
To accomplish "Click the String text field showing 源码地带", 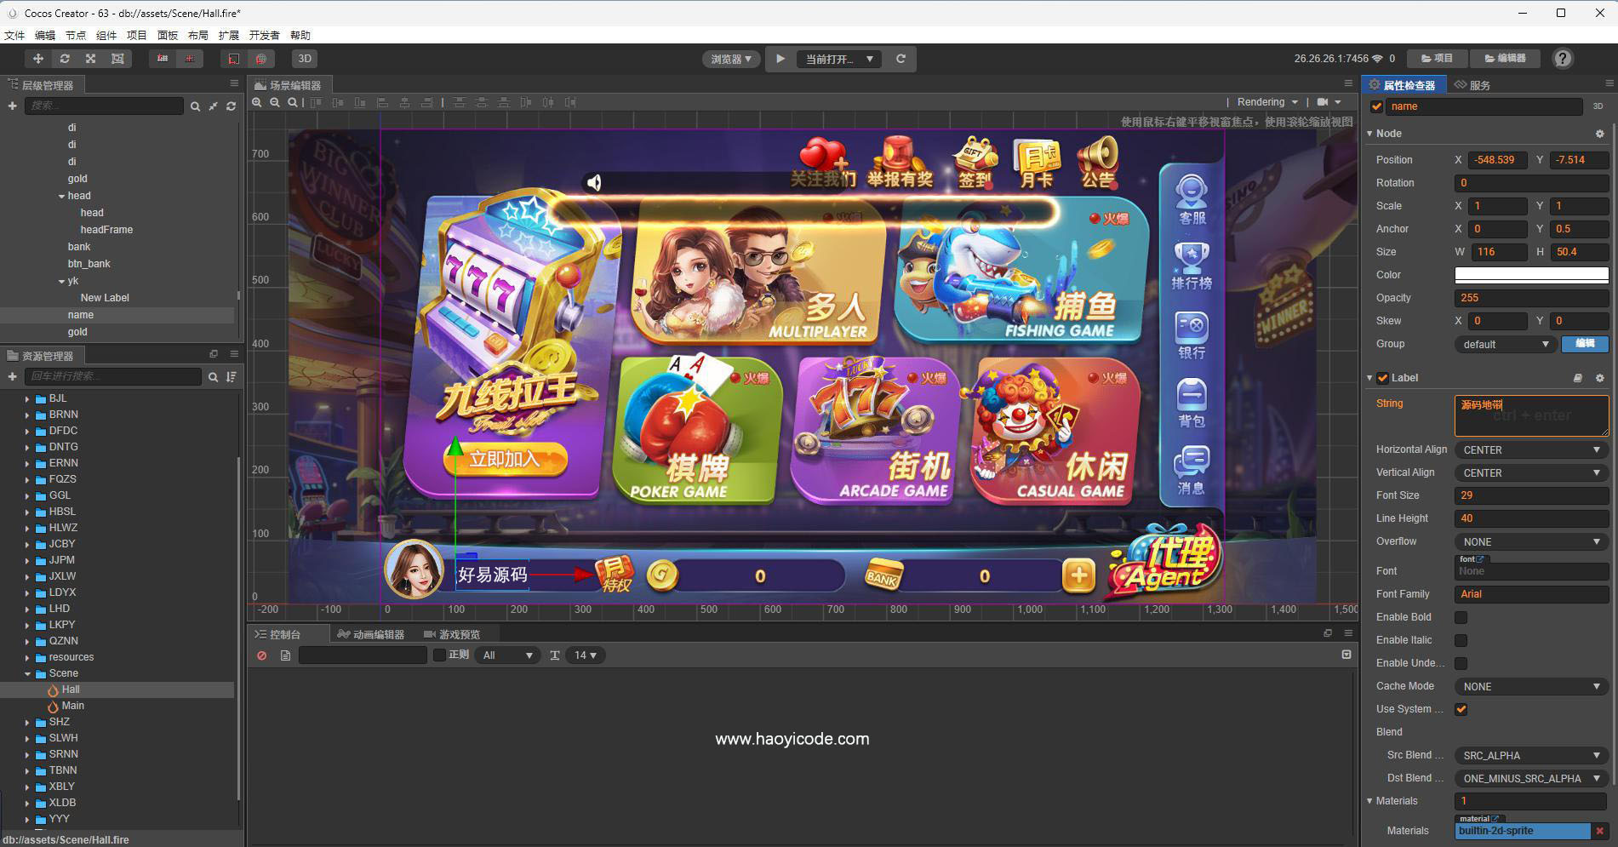I will pyautogui.click(x=1530, y=415).
